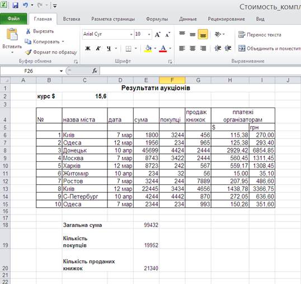Open the Copy (Копировать) dropdown arrow
Viewport: 301px width, 284px height.
[x=63, y=41]
